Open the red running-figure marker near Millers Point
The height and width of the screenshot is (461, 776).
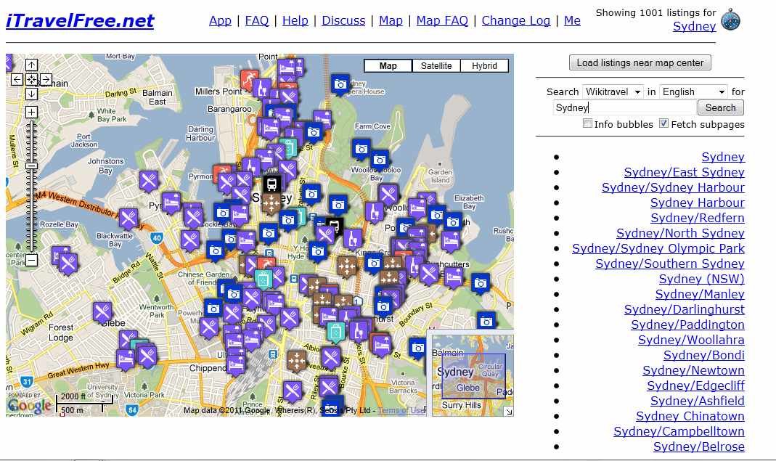pyautogui.click(x=250, y=78)
